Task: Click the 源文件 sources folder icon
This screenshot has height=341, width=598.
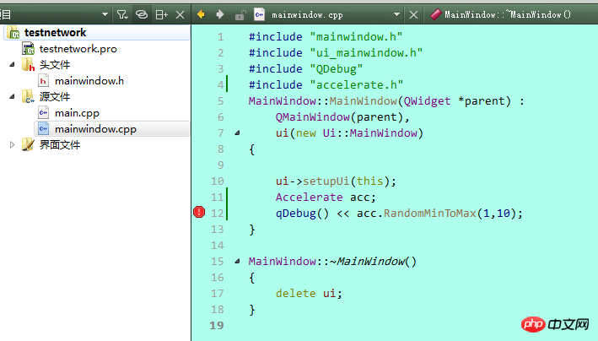Action: click(x=28, y=96)
